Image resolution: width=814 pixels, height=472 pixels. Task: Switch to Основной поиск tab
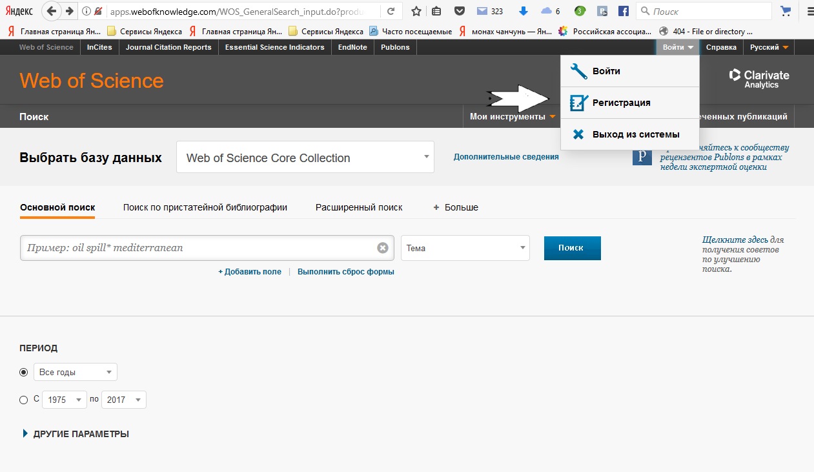(x=57, y=207)
